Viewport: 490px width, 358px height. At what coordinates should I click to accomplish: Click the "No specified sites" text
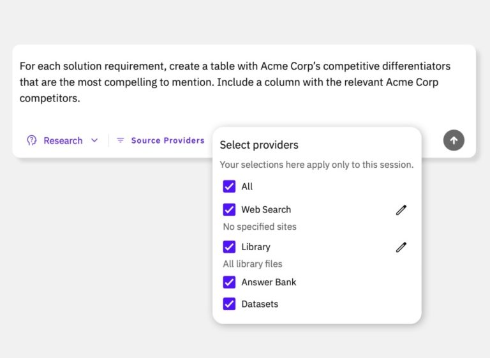[260, 227]
